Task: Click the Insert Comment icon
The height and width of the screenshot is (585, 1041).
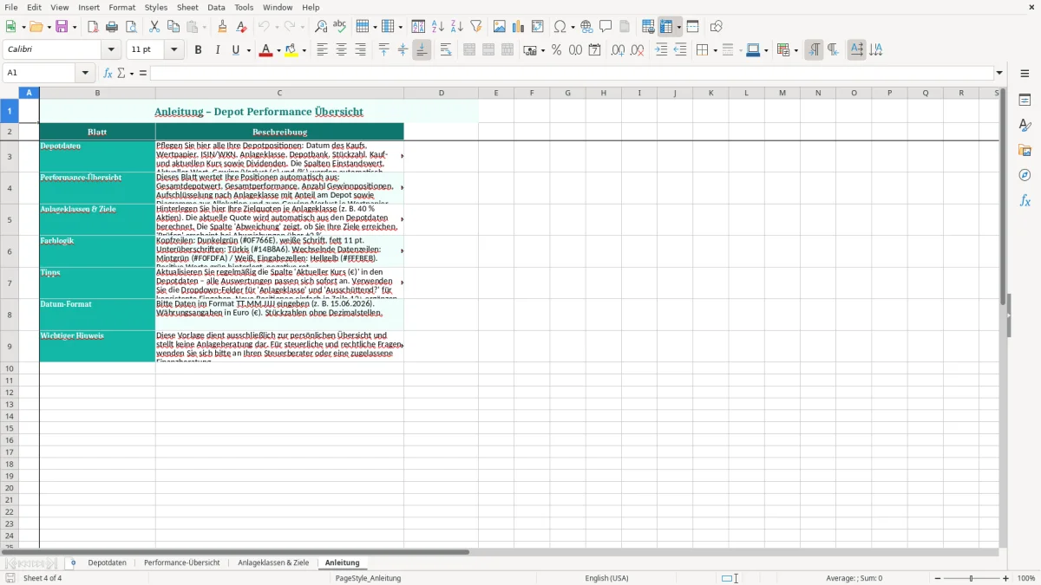Action: point(606,27)
